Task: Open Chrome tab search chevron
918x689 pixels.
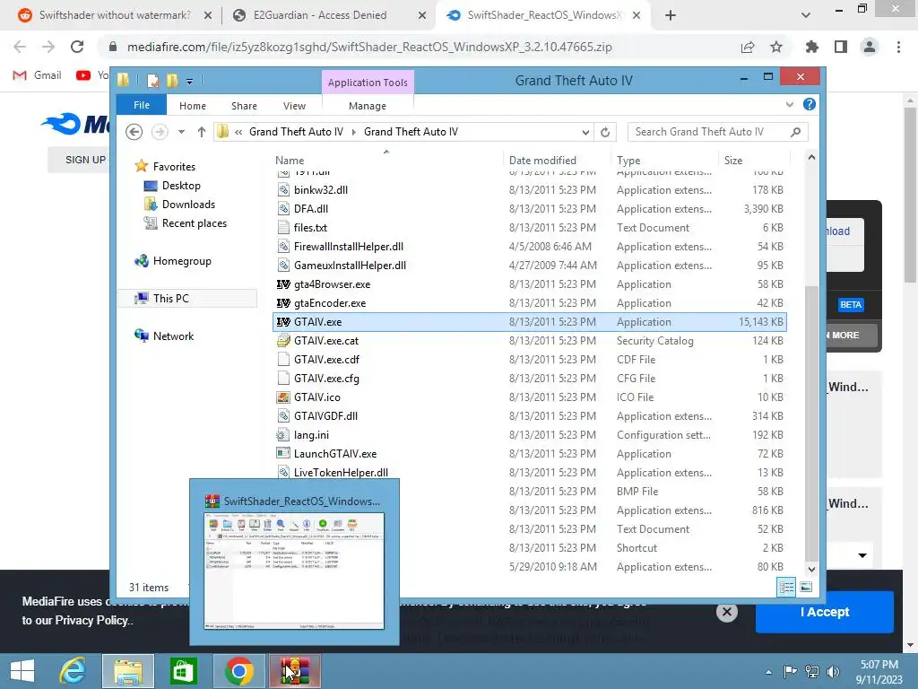Action: 806,15
